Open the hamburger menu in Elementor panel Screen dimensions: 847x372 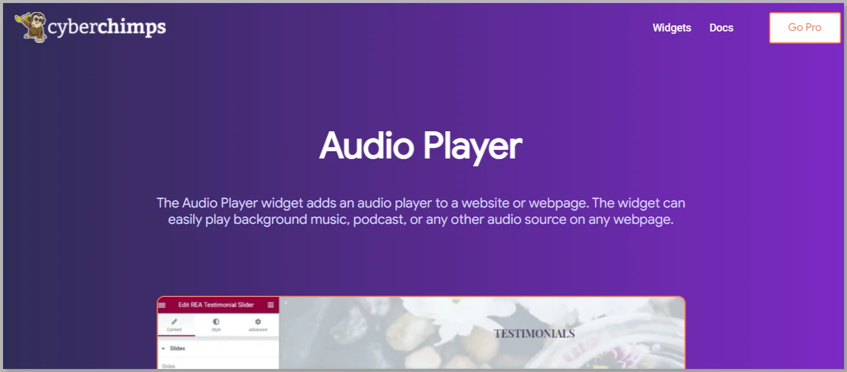[162, 305]
